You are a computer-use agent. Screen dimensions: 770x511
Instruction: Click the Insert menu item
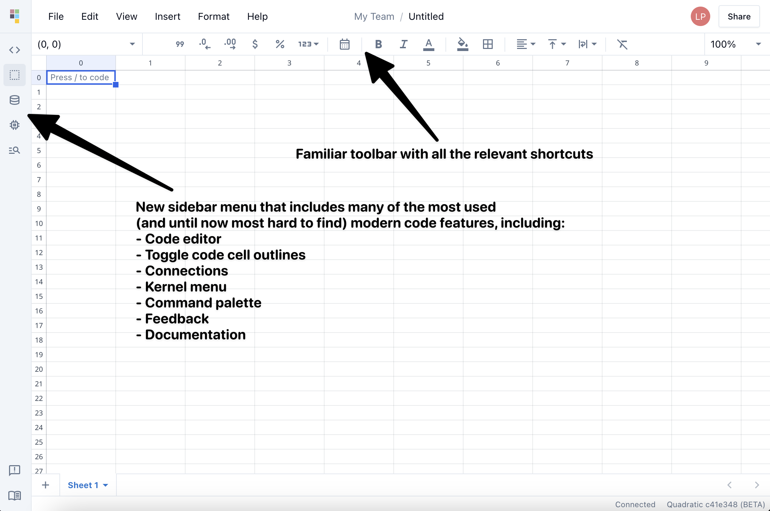pos(167,17)
